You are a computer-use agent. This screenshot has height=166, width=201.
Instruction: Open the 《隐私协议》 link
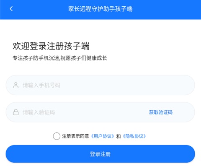pos(134,136)
